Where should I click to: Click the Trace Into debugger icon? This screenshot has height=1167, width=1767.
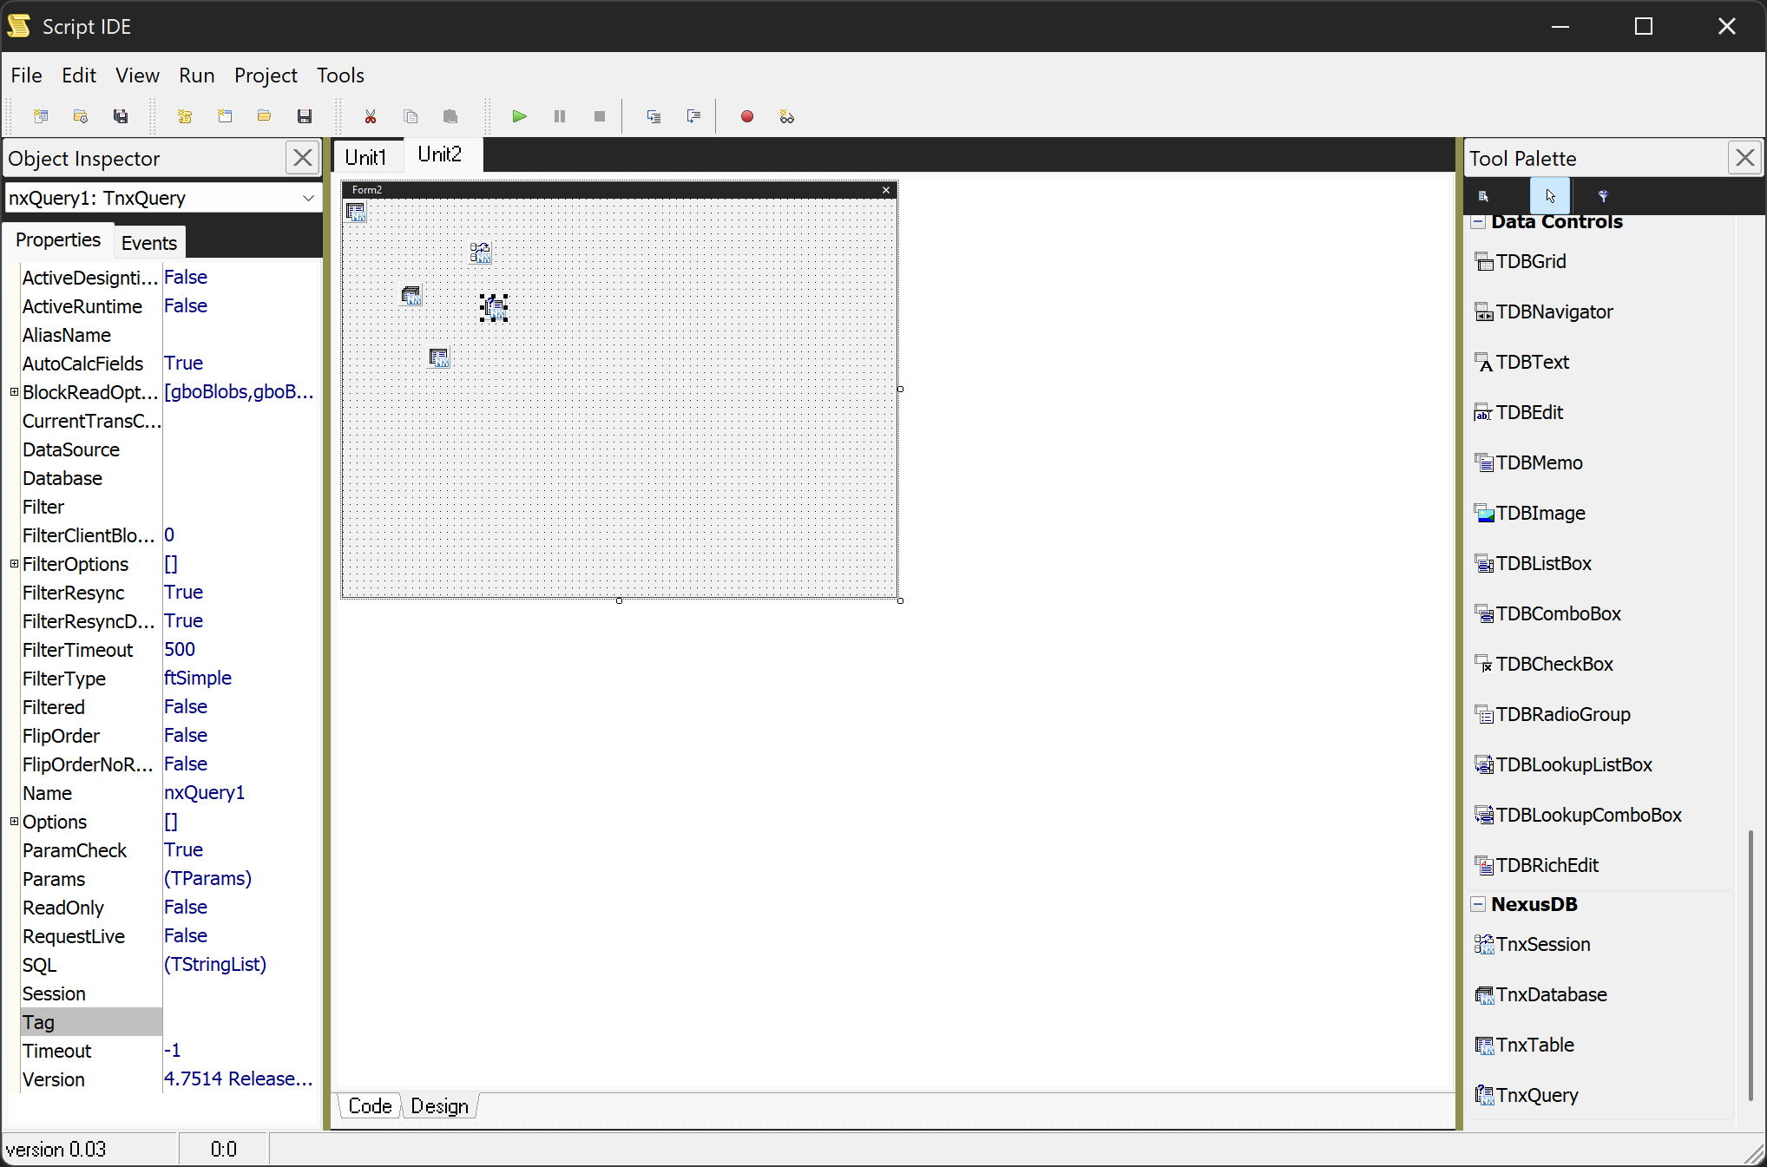click(x=654, y=116)
